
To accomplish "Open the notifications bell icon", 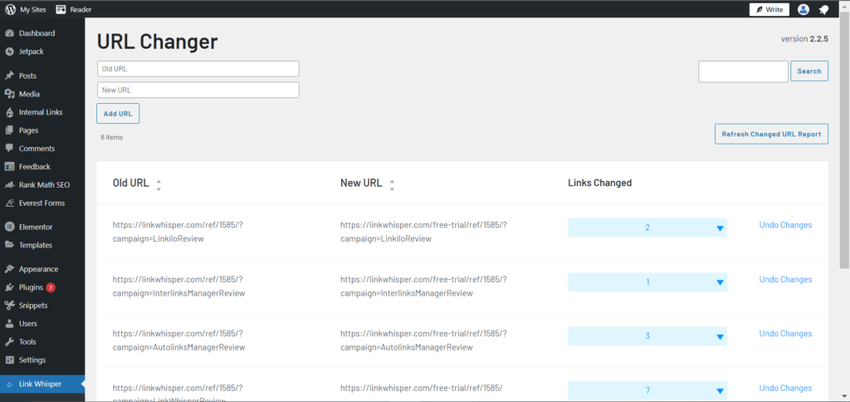I will point(824,9).
